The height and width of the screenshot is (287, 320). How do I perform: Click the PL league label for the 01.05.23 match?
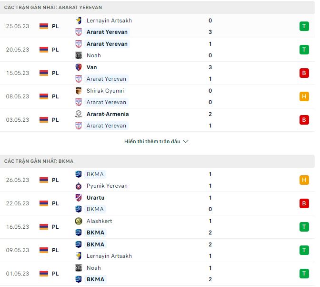[55, 274]
